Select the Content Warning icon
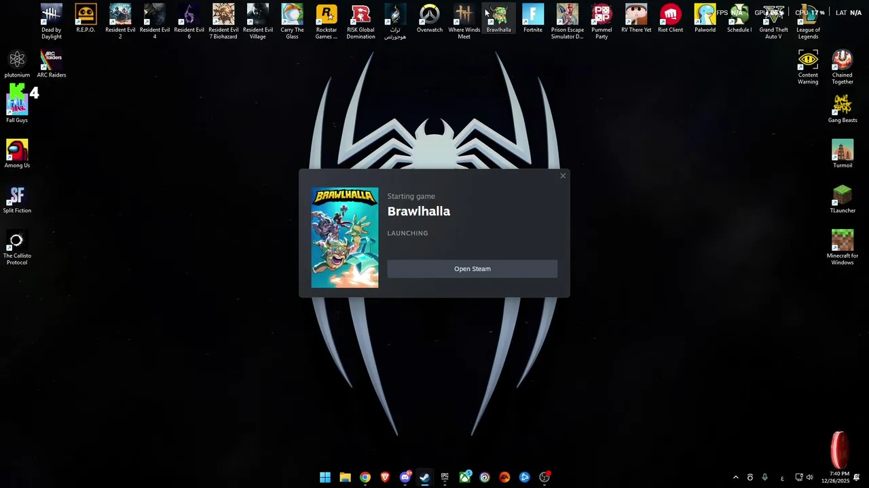869x488 pixels. [x=808, y=67]
